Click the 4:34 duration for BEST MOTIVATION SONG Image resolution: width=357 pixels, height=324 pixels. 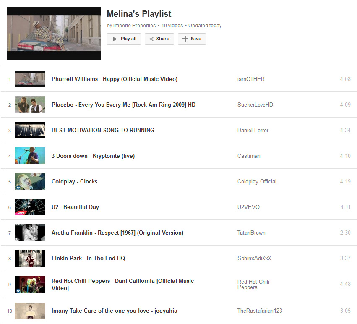[x=345, y=130]
